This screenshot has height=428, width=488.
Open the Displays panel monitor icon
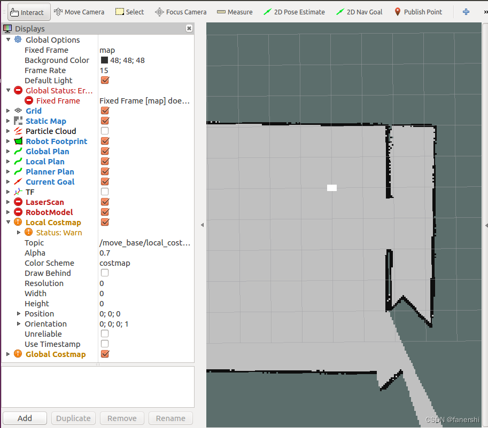point(7,28)
